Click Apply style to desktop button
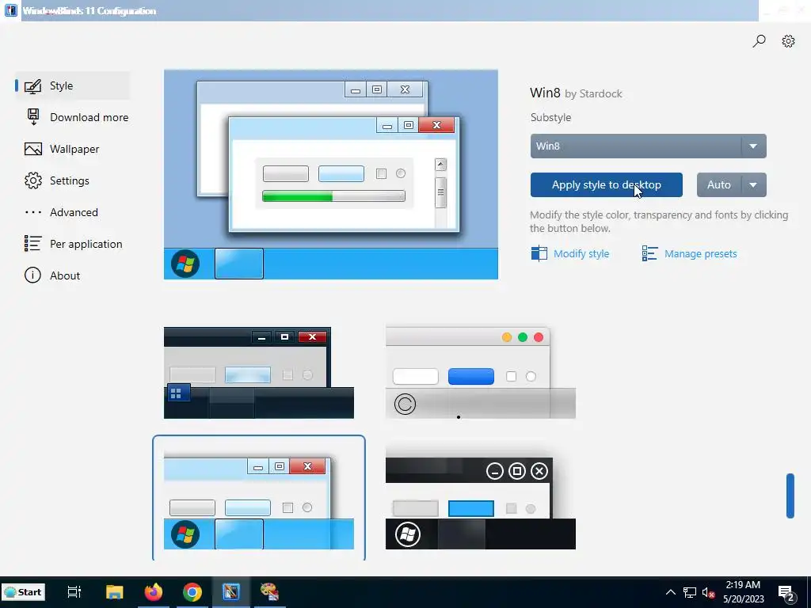 606,184
